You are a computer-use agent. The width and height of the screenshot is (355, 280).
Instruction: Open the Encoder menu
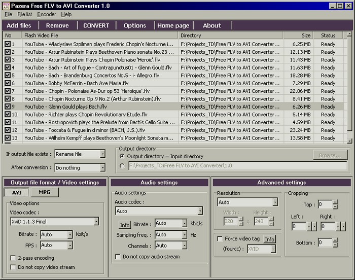(47, 14)
